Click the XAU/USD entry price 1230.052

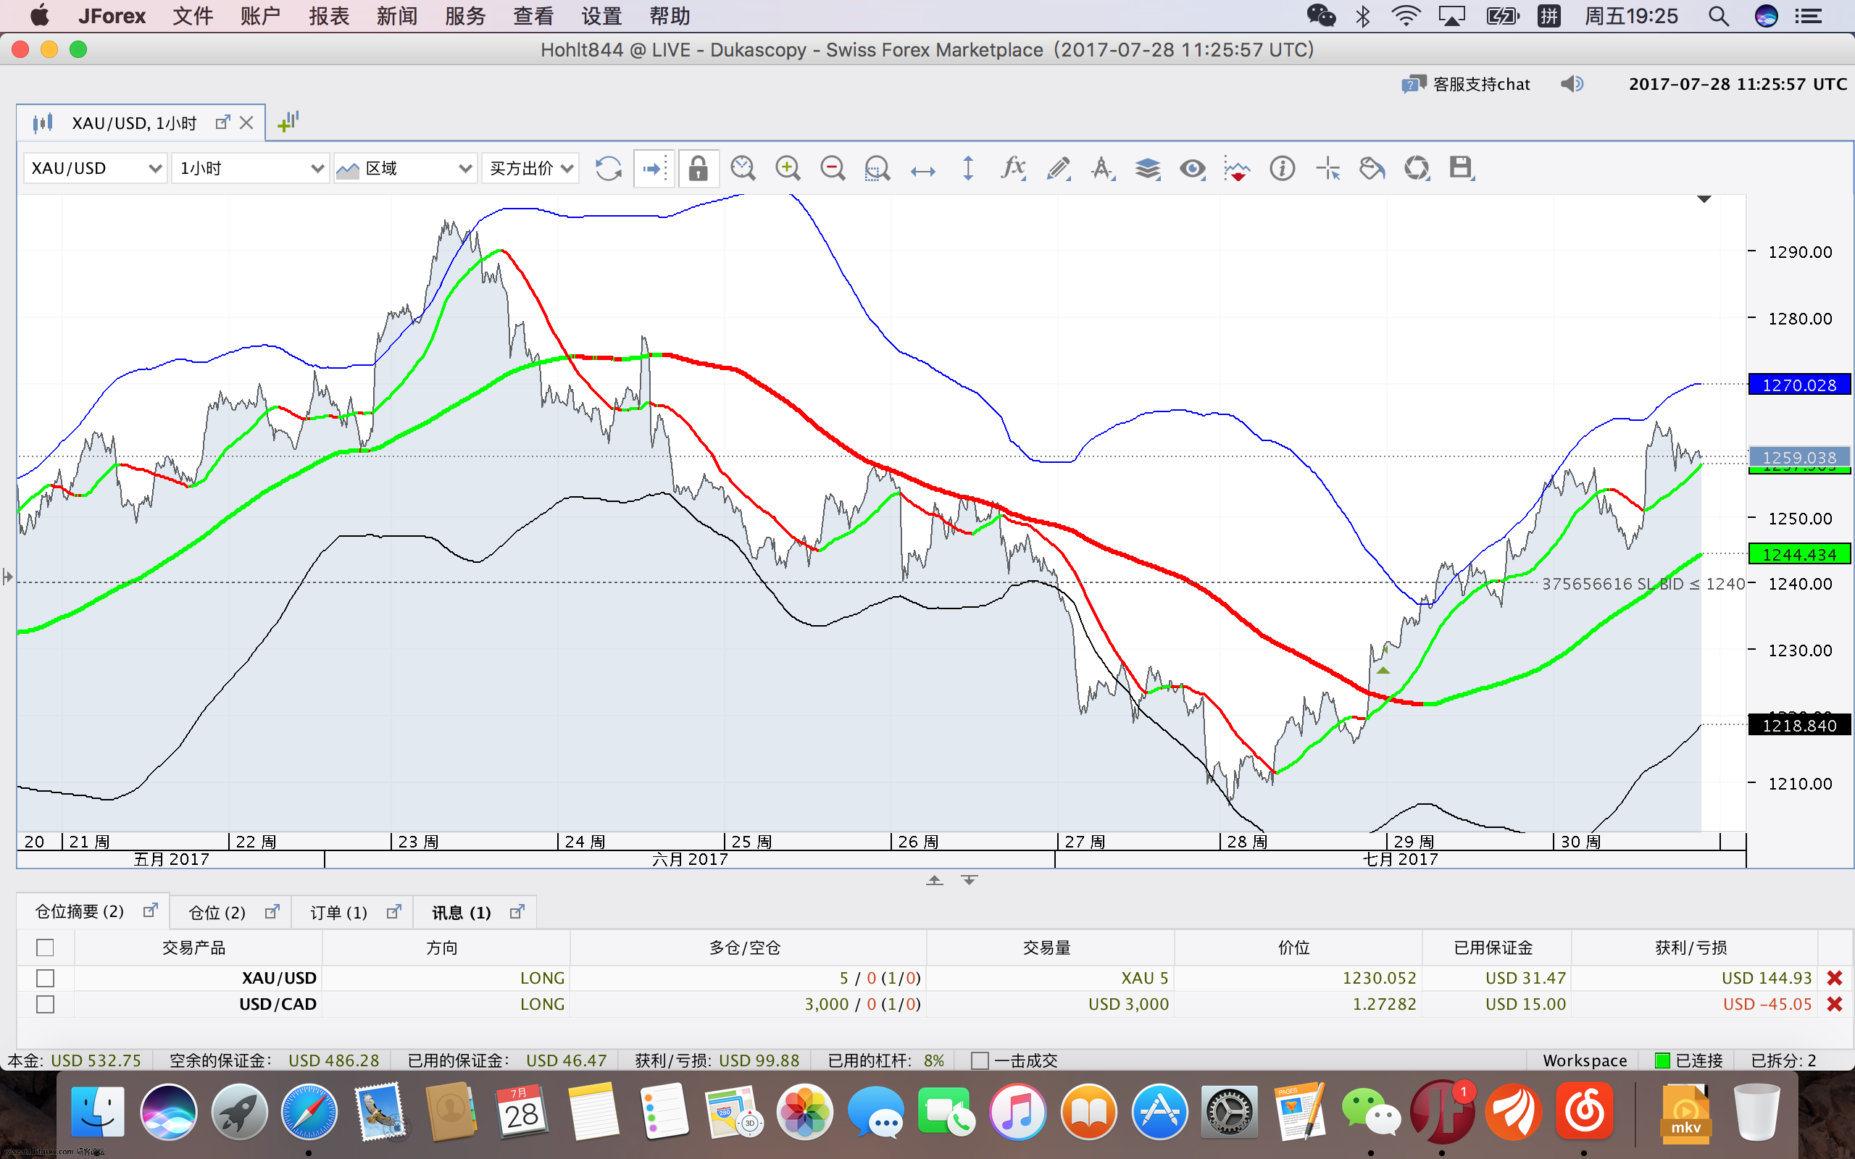point(1379,978)
